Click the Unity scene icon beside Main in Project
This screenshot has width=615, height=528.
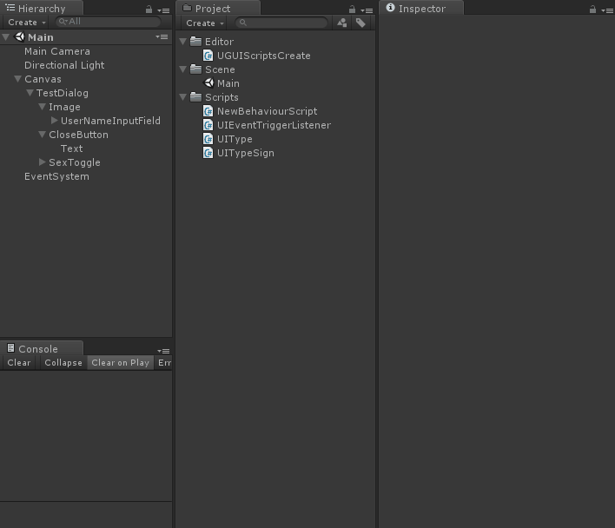pyautogui.click(x=209, y=82)
